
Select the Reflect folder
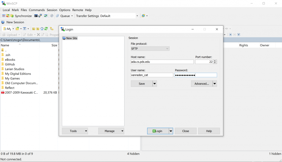[10, 88]
